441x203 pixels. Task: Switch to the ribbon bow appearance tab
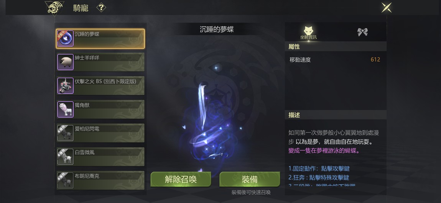362,32
